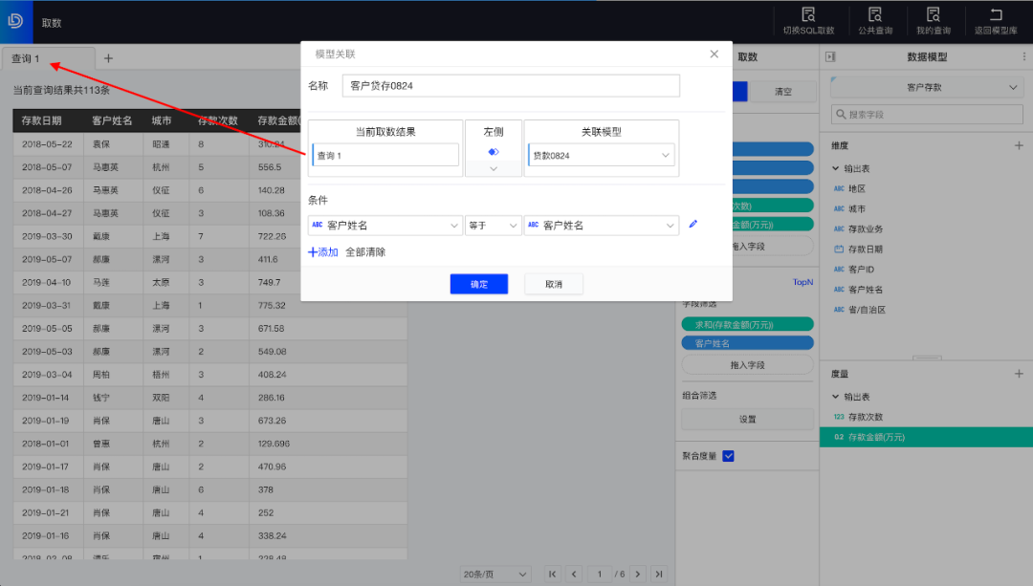Screen dimensions: 1033x586
Task: Click the plus icon next to 度量
Action: point(1018,373)
